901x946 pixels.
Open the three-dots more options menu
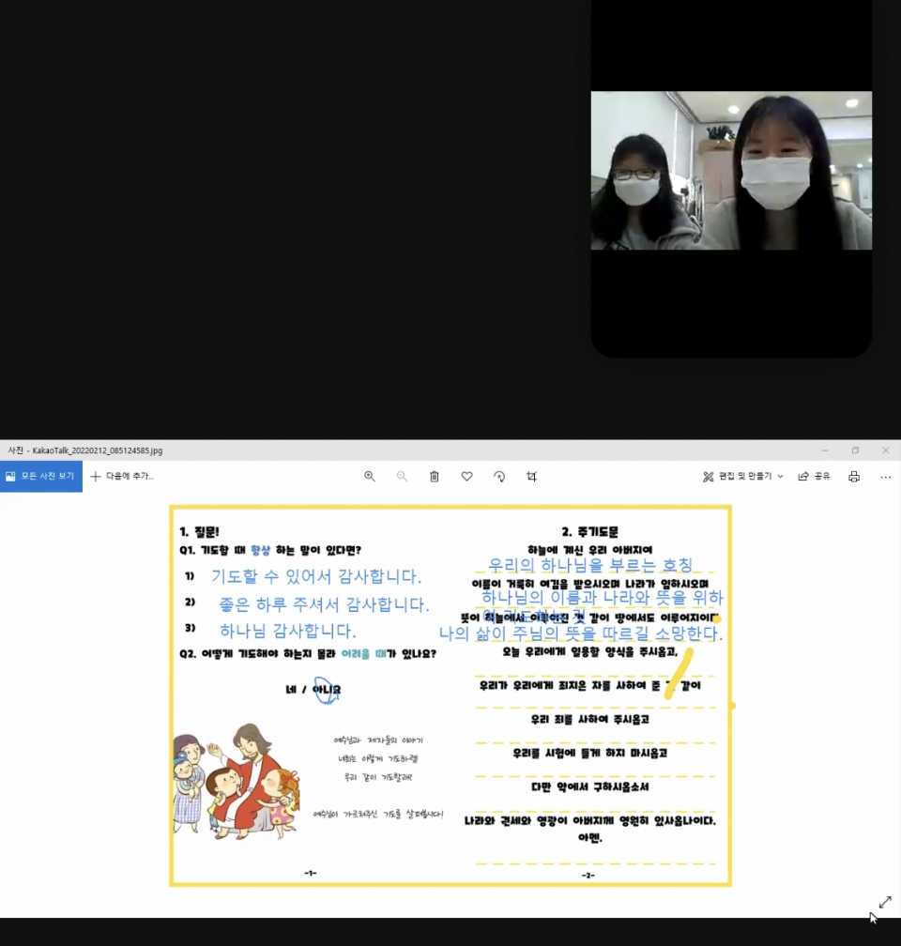tap(885, 477)
